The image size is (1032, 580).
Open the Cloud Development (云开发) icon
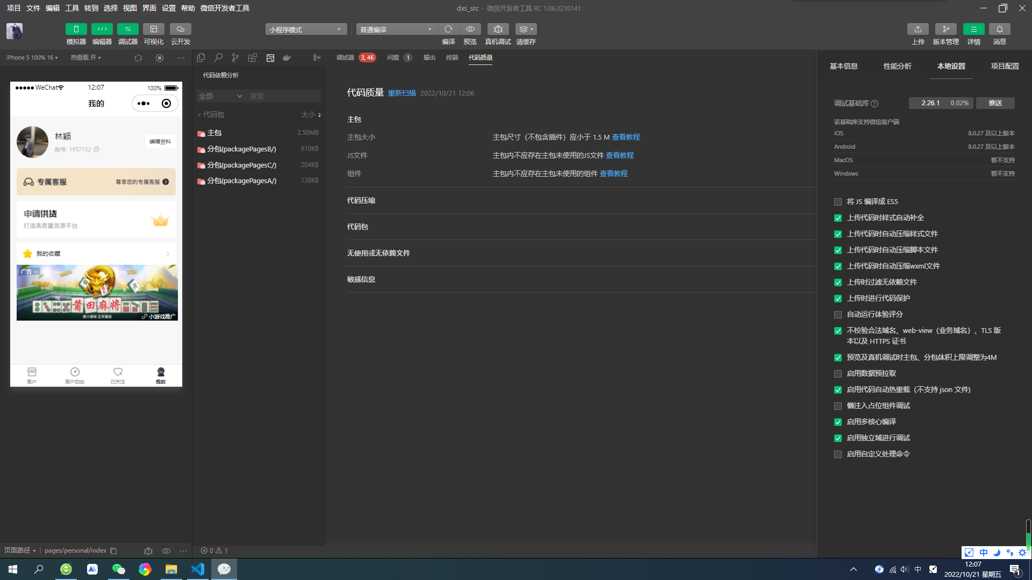pos(180,29)
